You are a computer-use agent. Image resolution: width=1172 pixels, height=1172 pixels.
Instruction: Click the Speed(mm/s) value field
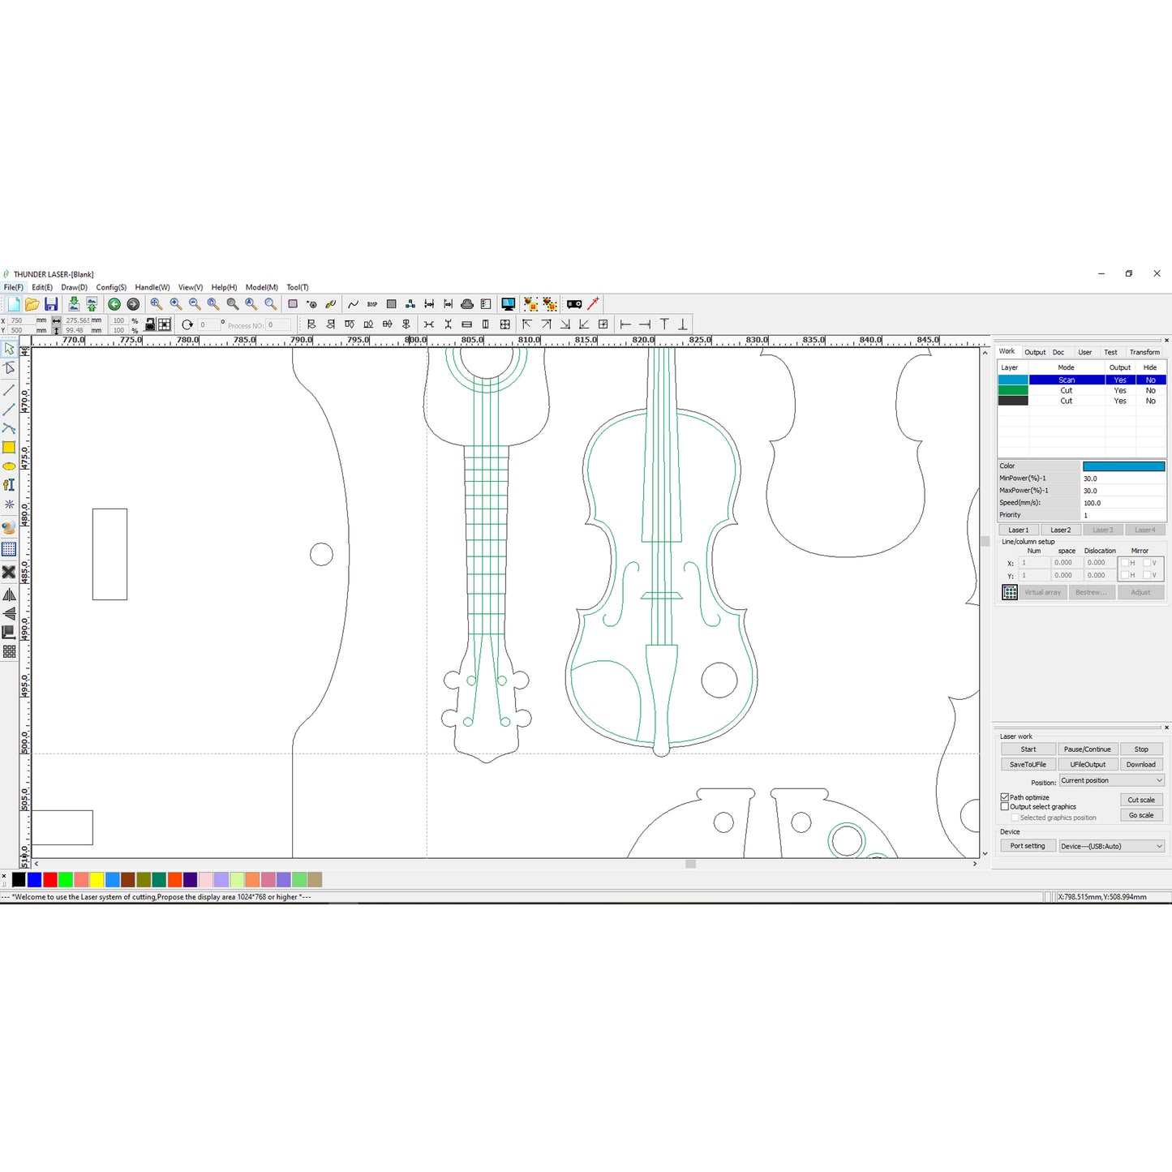1123,503
